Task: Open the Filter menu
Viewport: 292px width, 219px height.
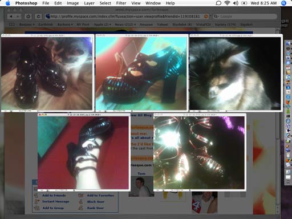Action: pos(121,3)
